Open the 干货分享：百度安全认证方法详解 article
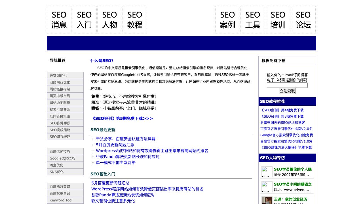 [126, 139]
